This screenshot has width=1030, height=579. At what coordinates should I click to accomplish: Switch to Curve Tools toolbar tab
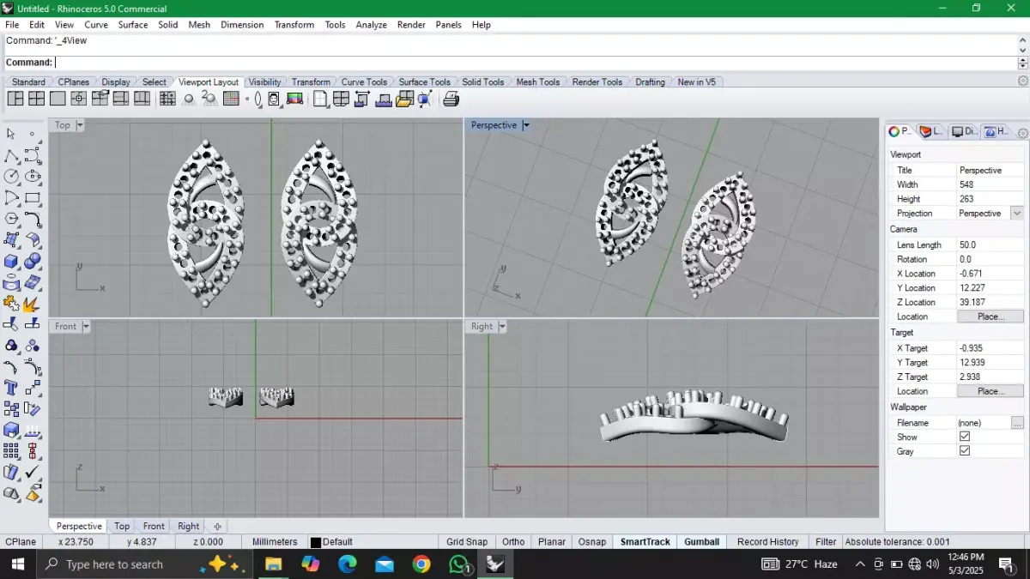(364, 82)
